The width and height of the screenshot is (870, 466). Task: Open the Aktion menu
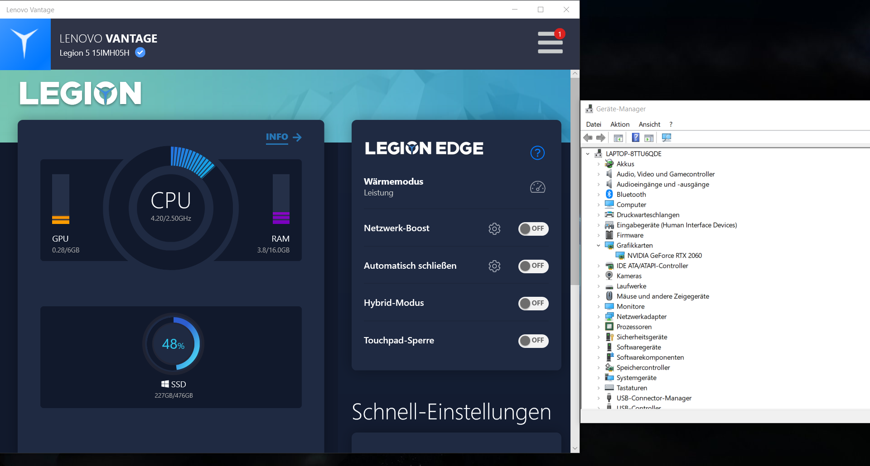coord(620,124)
